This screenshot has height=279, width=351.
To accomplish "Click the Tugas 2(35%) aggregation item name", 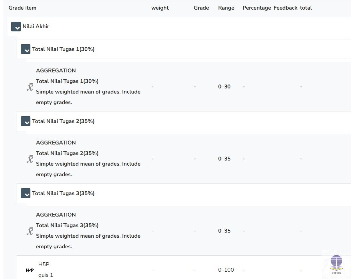I will pos(67,153).
